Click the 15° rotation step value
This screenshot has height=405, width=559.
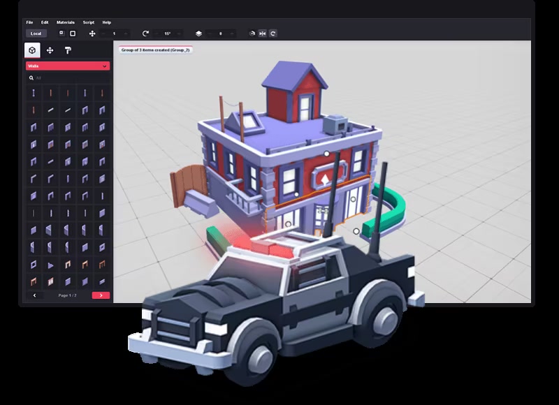pos(168,34)
